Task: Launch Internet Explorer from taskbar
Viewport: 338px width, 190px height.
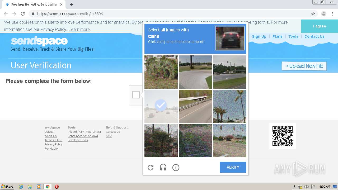Action: (21, 187)
